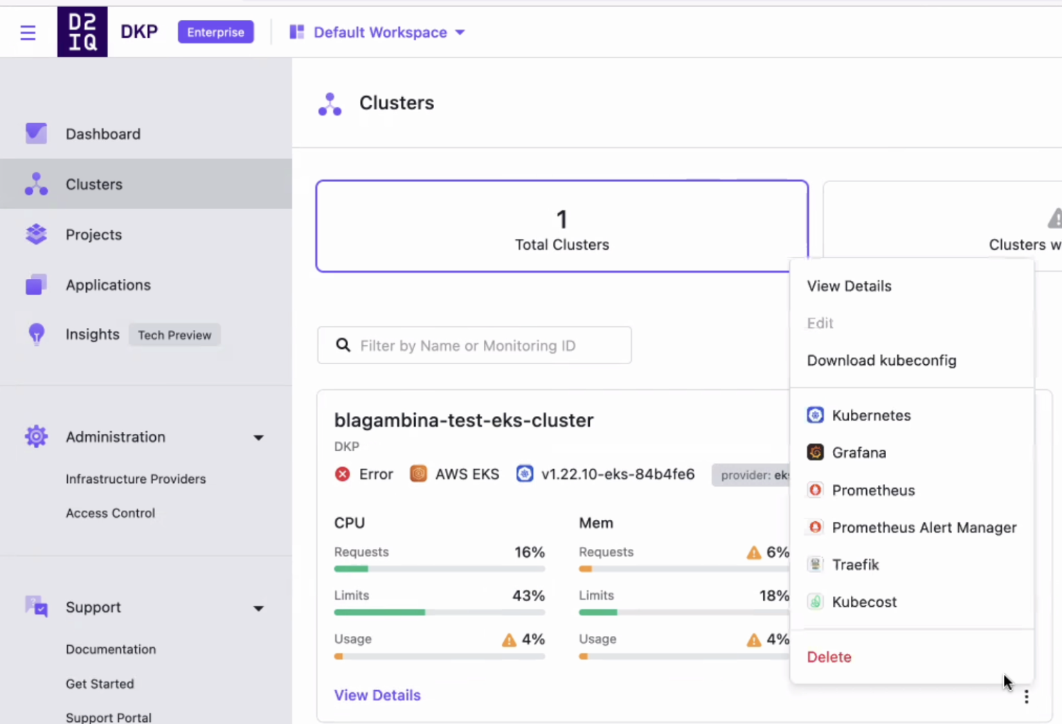The height and width of the screenshot is (724, 1062).
Task: Select the Projects icon in sidebar
Action: click(36, 235)
